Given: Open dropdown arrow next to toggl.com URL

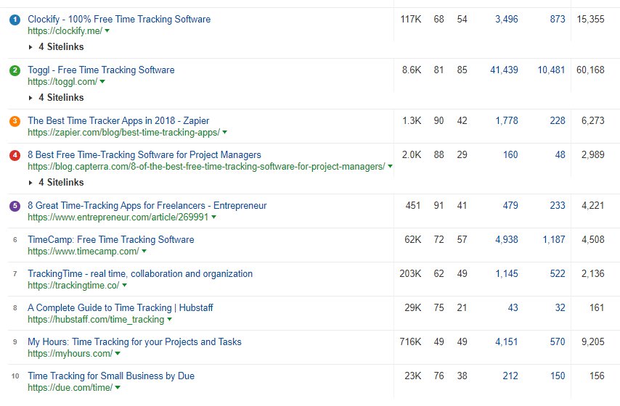Looking at the screenshot, I should click(102, 82).
